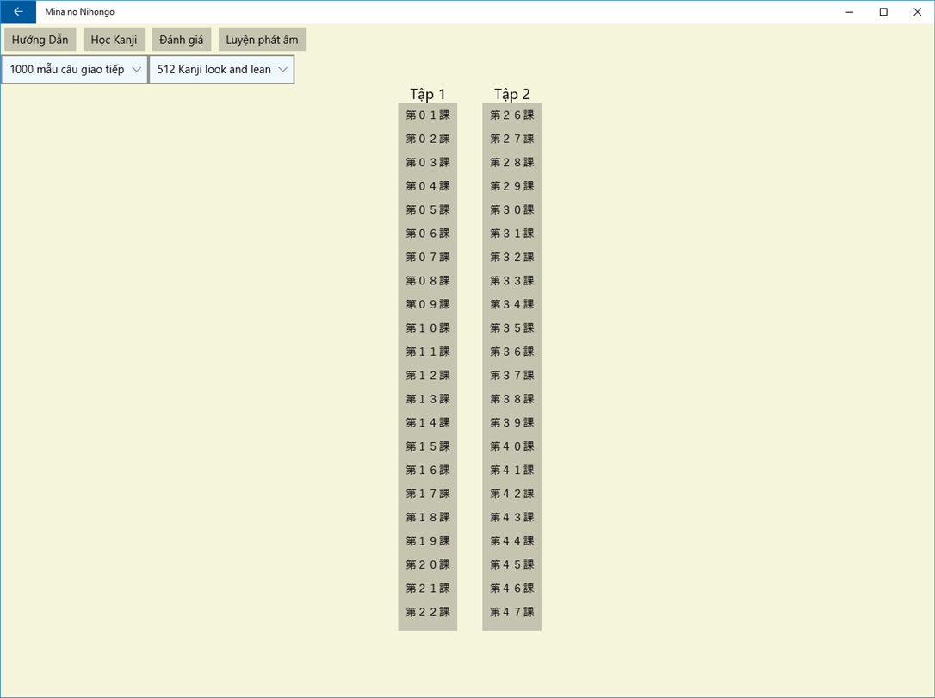
Task: Choose lesson 第15課
Action: (x=428, y=446)
